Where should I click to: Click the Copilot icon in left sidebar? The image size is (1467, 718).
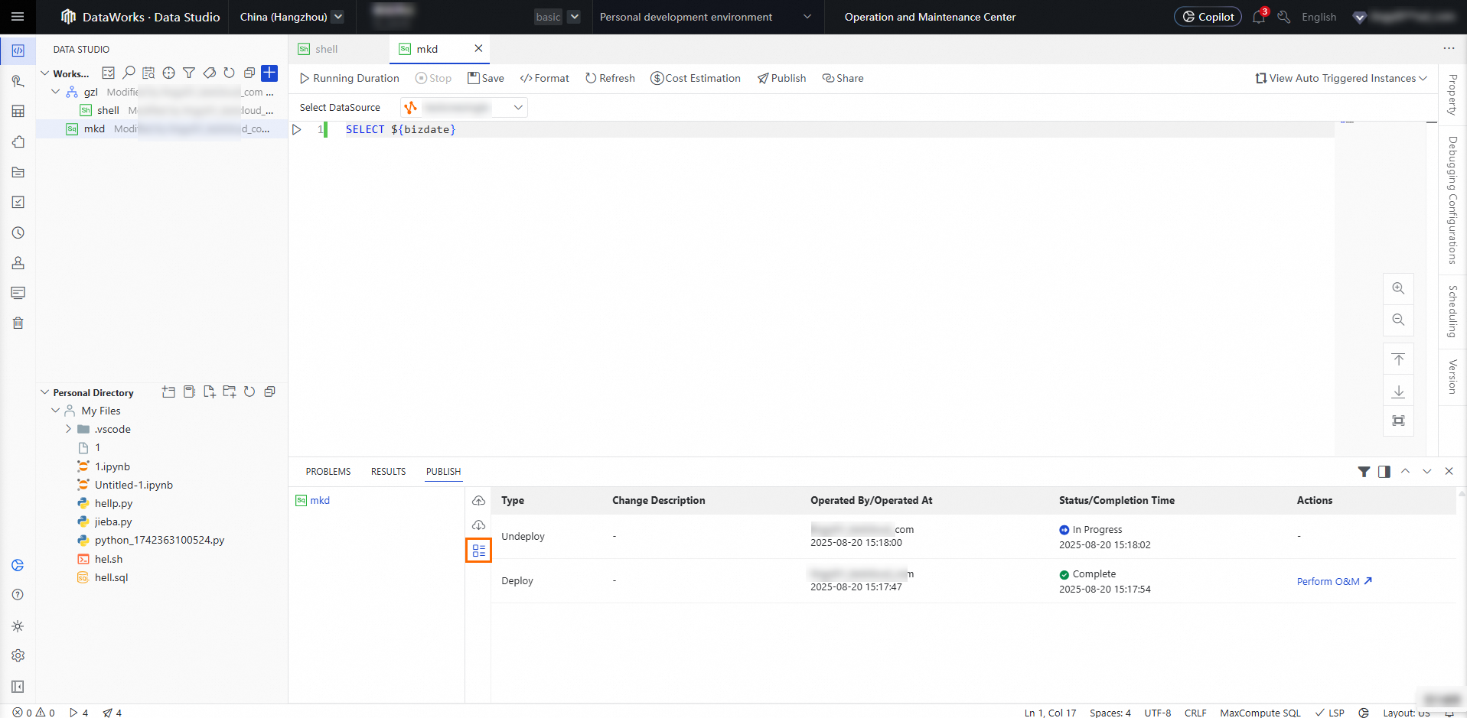[18, 565]
